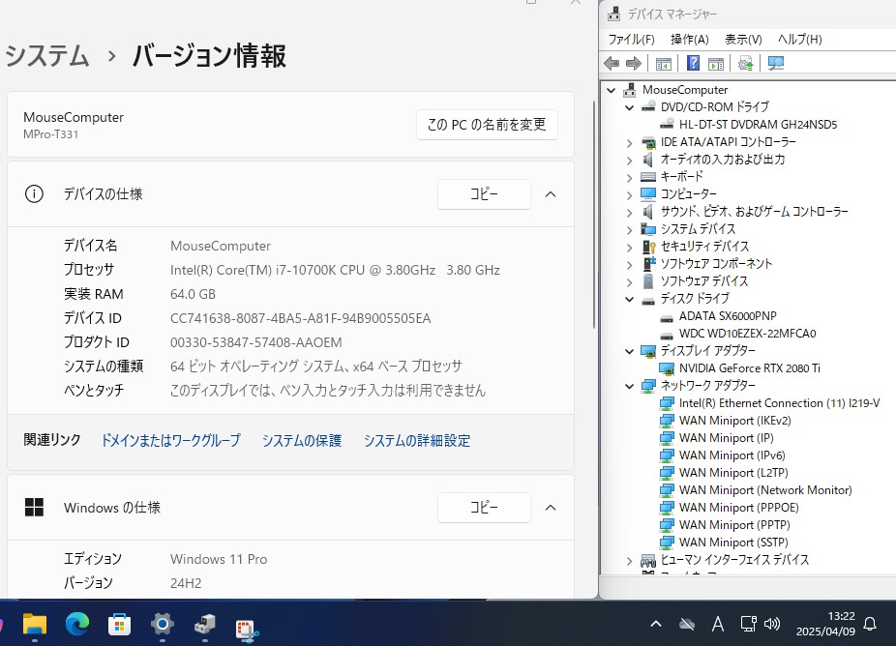Select WAN Miniport (L2TP)
896x646 pixels.
[x=733, y=473]
